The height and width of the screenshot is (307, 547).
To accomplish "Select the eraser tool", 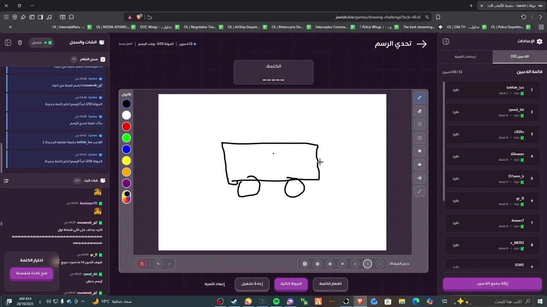I will (x=419, y=111).
